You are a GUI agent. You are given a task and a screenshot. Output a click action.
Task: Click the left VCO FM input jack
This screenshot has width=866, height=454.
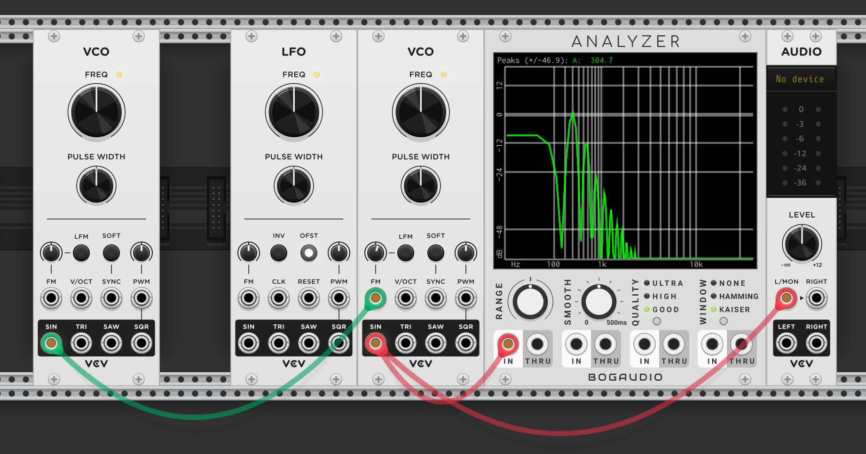tap(51, 298)
